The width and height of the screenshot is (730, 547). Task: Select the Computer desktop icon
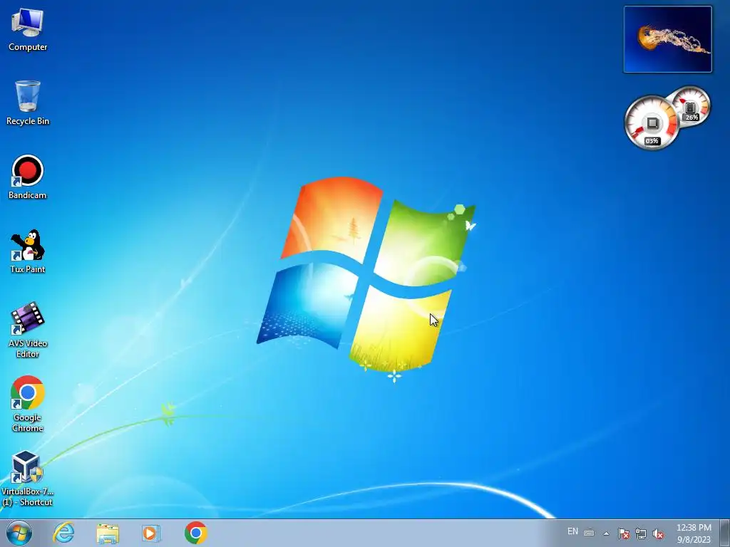pyautogui.click(x=28, y=30)
